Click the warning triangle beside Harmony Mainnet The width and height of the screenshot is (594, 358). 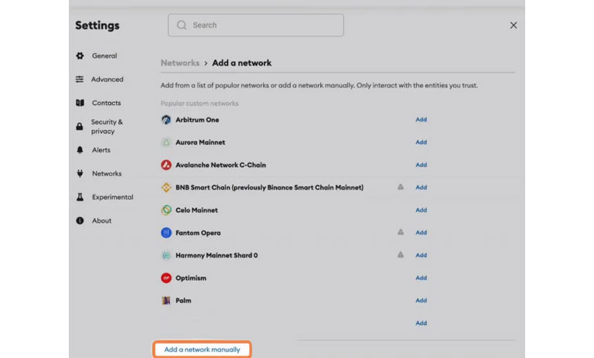(401, 255)
